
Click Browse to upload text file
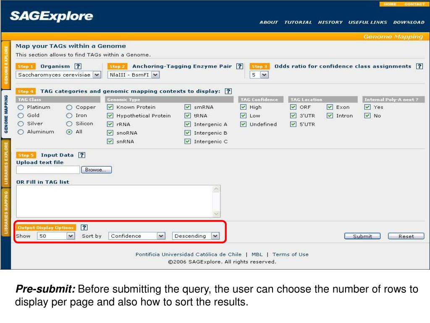click(x=96, y=170)
